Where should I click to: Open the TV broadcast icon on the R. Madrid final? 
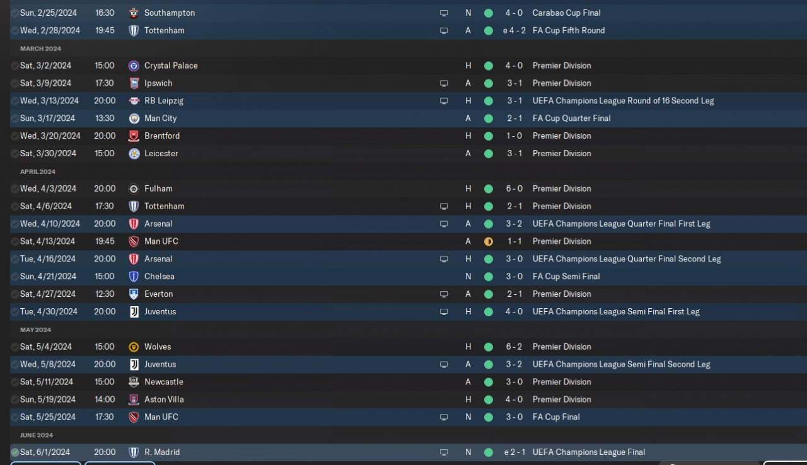point(444,452)
